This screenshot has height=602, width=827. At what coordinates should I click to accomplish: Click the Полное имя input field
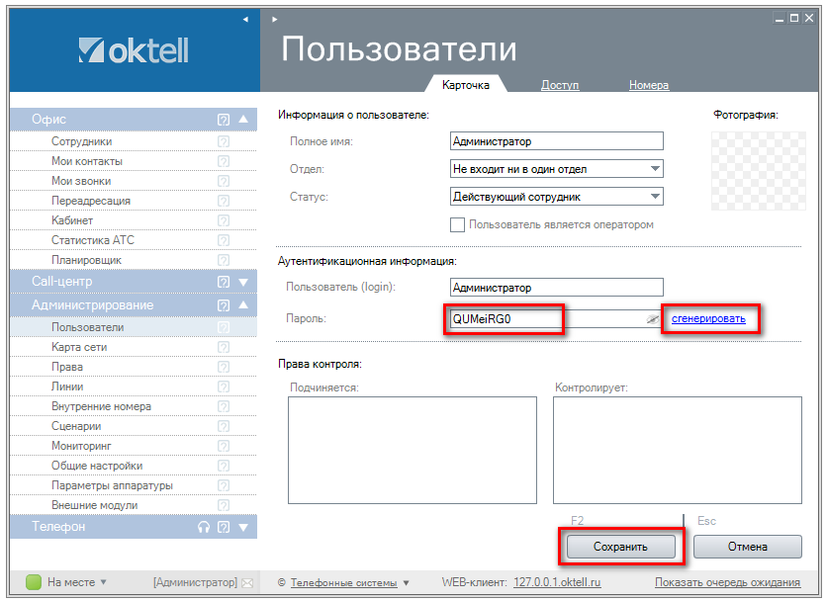click(556, 141)
